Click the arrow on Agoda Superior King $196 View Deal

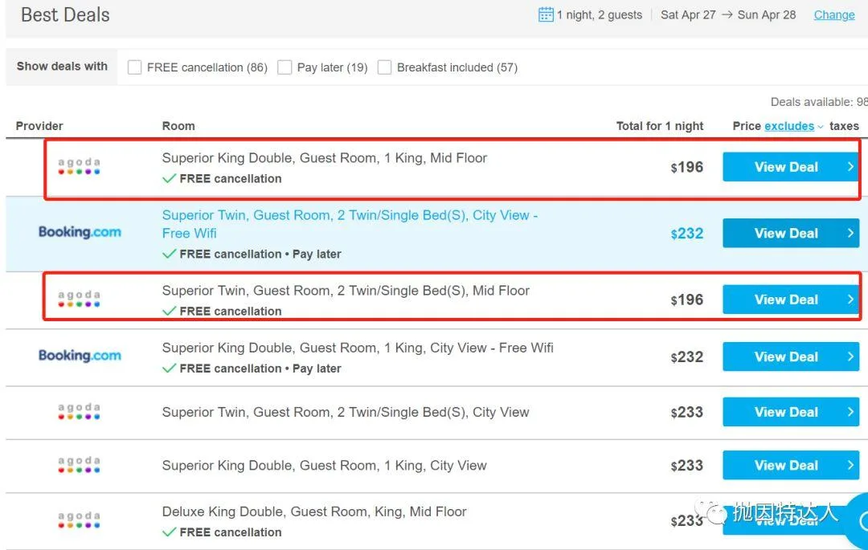850,167
